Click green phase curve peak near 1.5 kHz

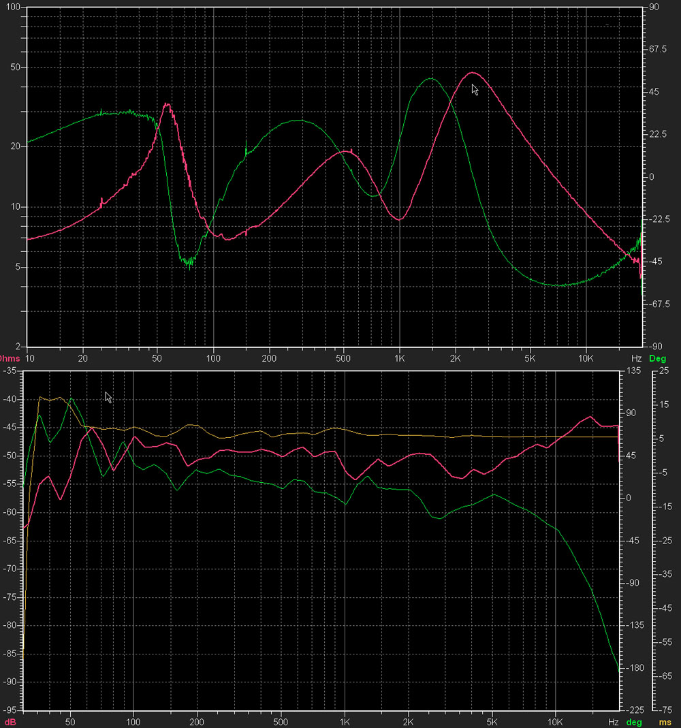430,79
